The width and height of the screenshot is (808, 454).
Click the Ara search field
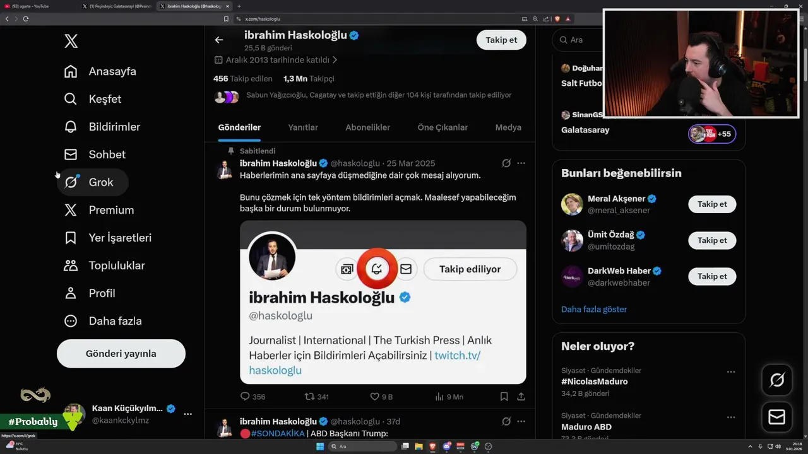pos(578,40)
